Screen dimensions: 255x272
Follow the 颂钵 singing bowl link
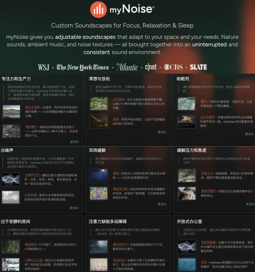116,119
